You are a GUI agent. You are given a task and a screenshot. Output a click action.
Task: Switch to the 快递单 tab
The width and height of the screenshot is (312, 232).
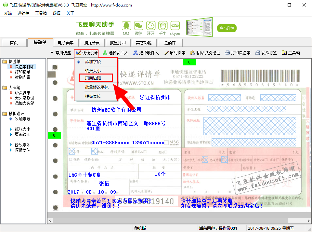(x=40, y=42)
